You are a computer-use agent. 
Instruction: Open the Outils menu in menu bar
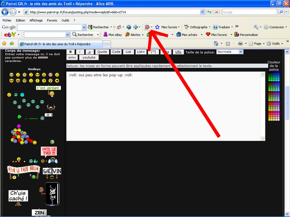(65, 20)
